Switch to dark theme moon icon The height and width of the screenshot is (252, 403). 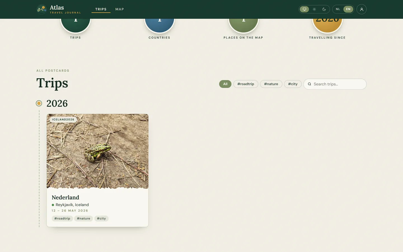(324, 9)
